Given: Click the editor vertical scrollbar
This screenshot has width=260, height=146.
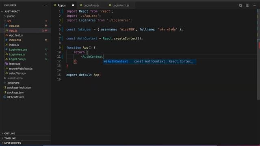Looking at the screenshot, I should [258, 55].
